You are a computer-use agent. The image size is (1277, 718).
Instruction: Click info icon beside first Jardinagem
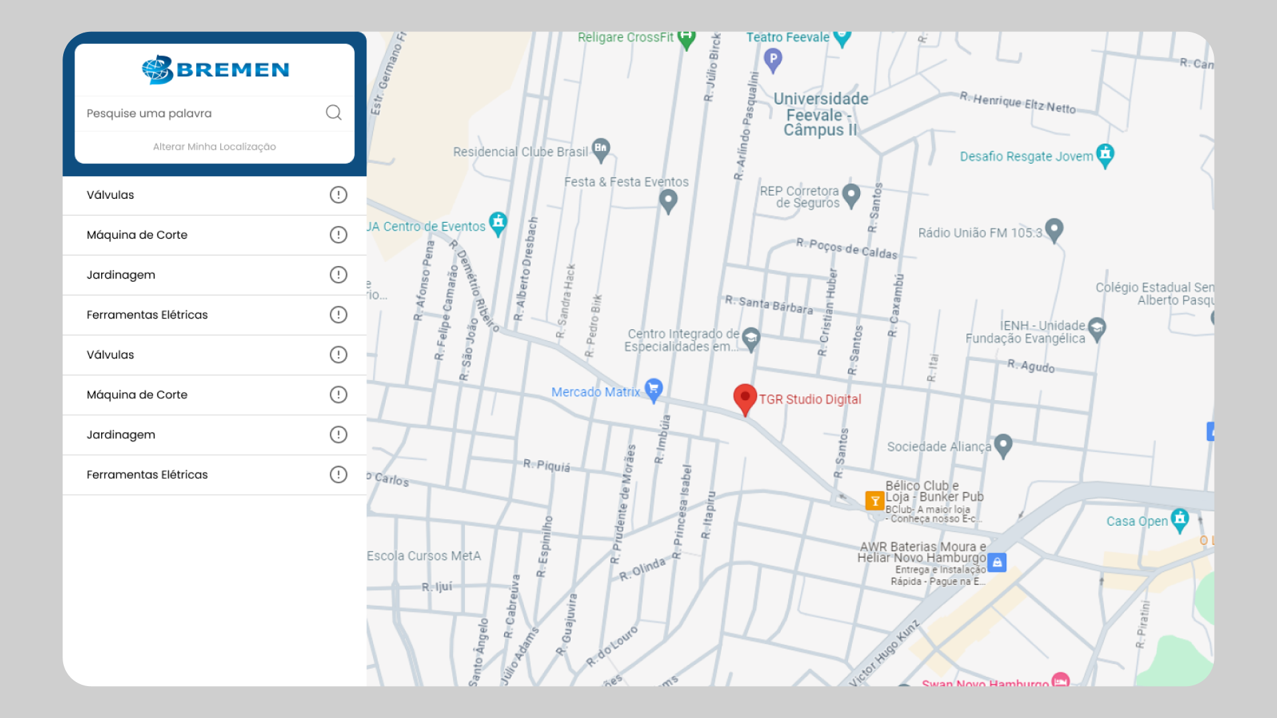339,275
